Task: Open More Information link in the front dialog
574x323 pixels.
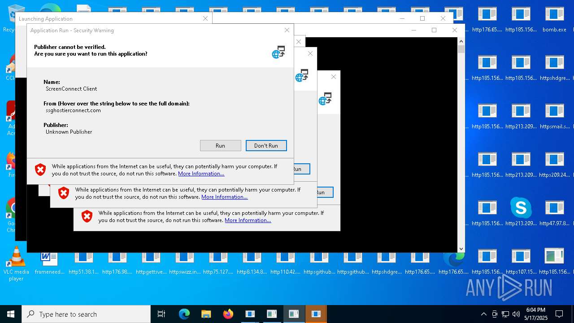Action: point(201,174)
